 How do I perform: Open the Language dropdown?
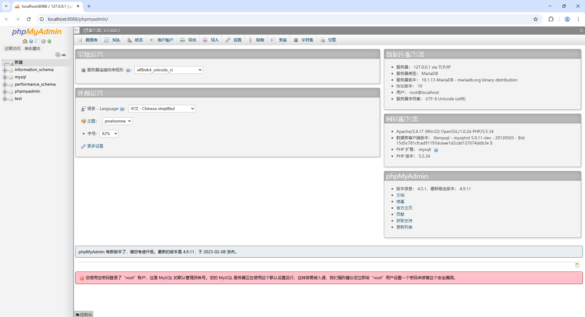click(x=162, y=109)
